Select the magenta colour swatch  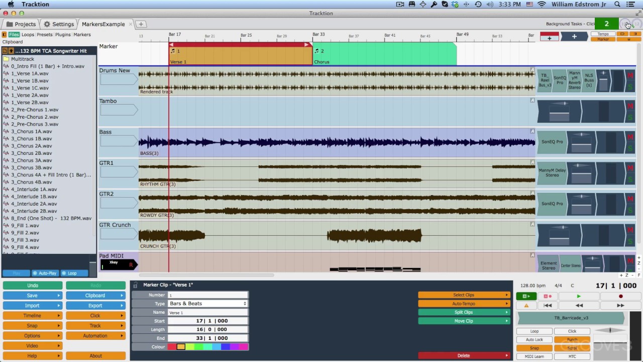244,346
